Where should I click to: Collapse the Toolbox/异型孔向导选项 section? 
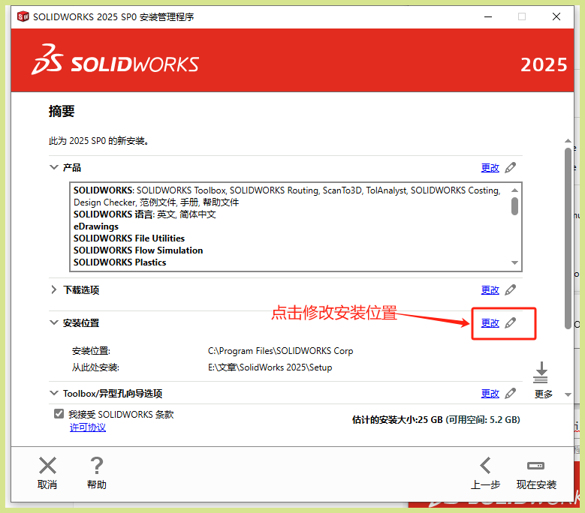coord(54,393)
